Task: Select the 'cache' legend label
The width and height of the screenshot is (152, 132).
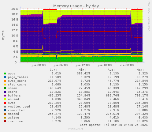Action: 13,92
